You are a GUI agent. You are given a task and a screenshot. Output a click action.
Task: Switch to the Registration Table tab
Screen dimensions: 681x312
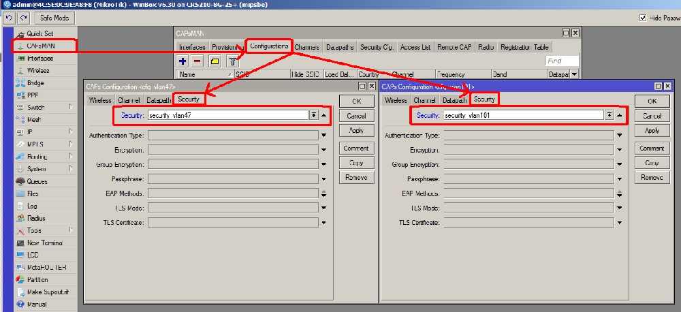(x=524, y=47)
